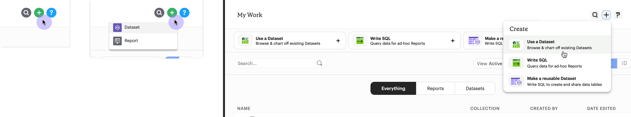Click the outlined plus Create button
This screenshot has width=631, height=117.
(x=606, y=15)
